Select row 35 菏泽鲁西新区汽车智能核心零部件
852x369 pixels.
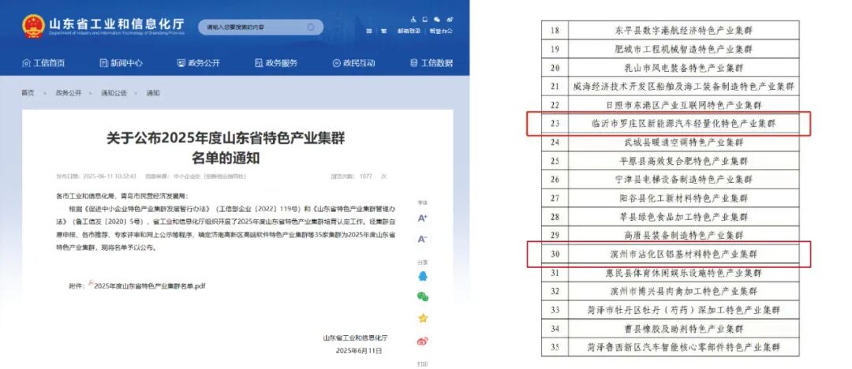670,347
